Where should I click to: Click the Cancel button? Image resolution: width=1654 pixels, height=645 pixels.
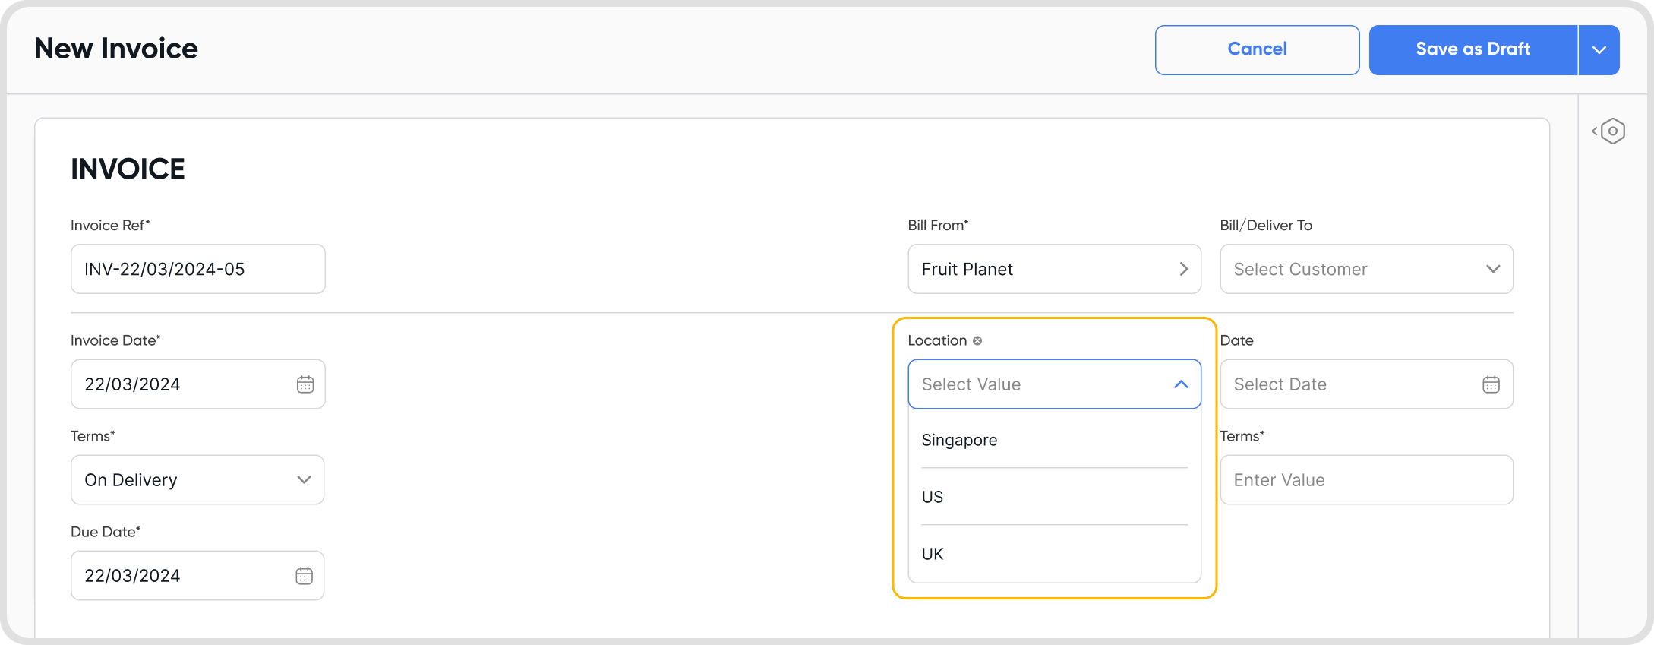coord(1257,50)
